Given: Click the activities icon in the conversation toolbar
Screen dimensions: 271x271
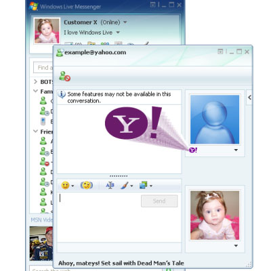Looking at the screenshot, I should [144, 185].
